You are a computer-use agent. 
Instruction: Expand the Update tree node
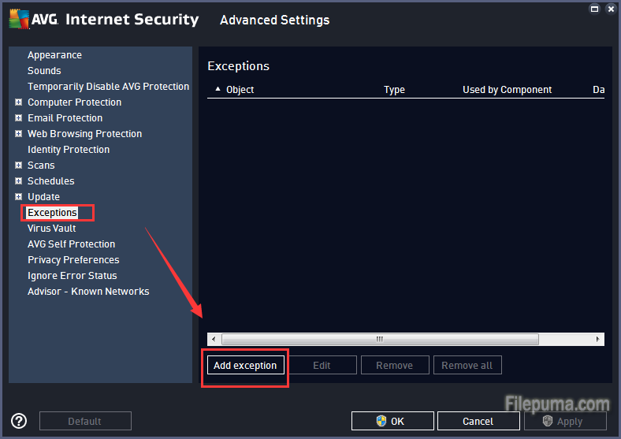click(18, 197)
